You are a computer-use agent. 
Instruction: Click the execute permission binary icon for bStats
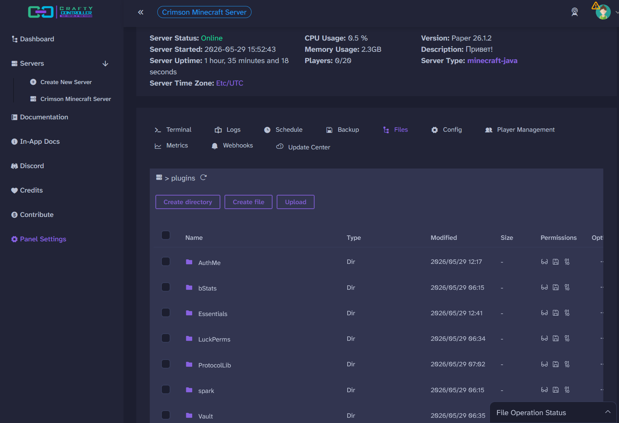tap(567, 287)
